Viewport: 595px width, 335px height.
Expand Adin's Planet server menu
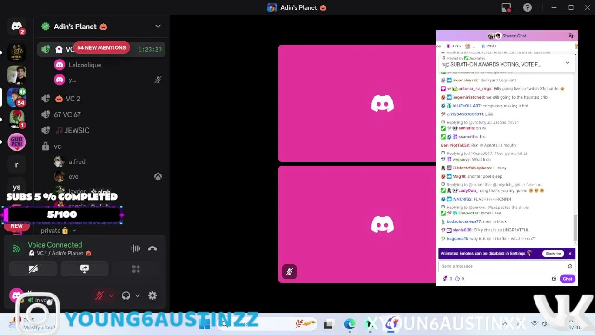point(158,27)
